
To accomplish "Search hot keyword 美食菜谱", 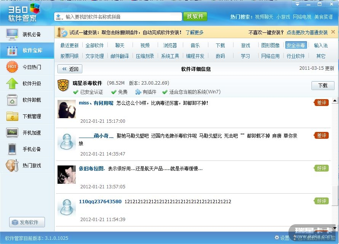I will [323, 17].
